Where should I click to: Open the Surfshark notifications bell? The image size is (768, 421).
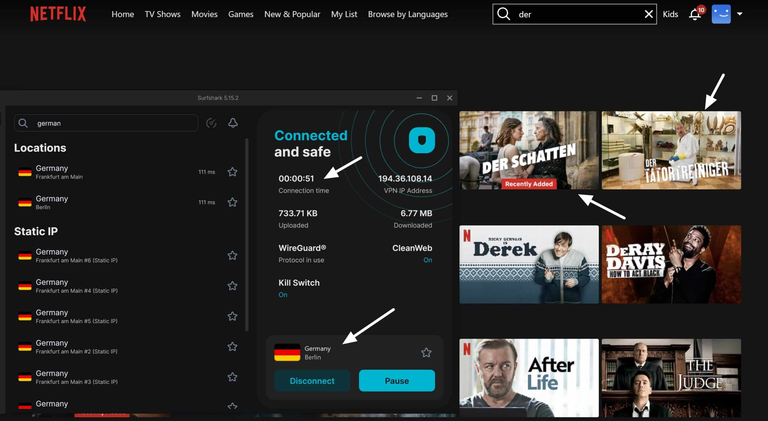pyautogui.click(x=233, y=123)
